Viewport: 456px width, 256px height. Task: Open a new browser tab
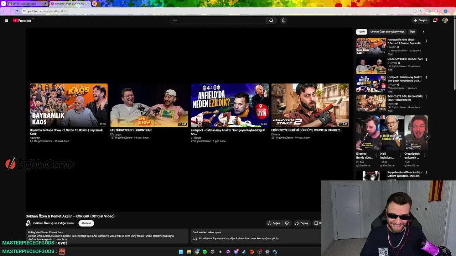pyautogui.click(x=94, y=4)
